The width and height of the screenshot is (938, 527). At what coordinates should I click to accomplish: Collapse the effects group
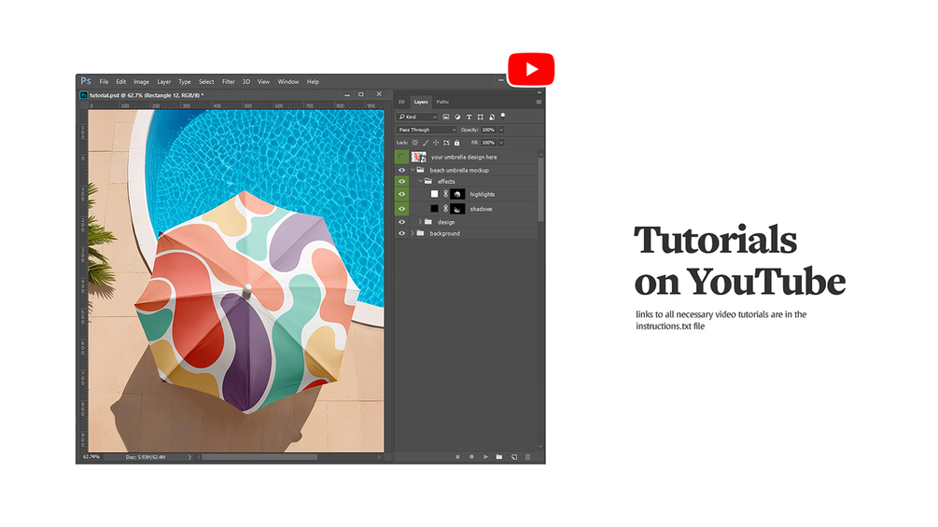tap(420, 182)
